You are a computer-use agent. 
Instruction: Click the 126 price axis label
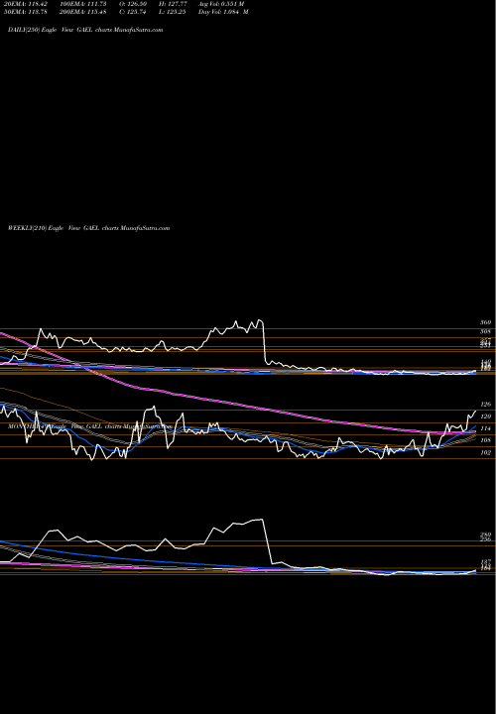pos(486,405)
